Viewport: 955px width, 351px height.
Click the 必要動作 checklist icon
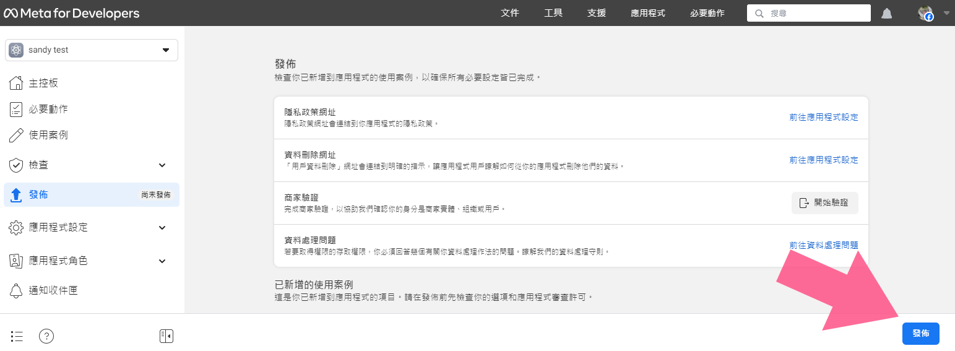pos(17,109)
